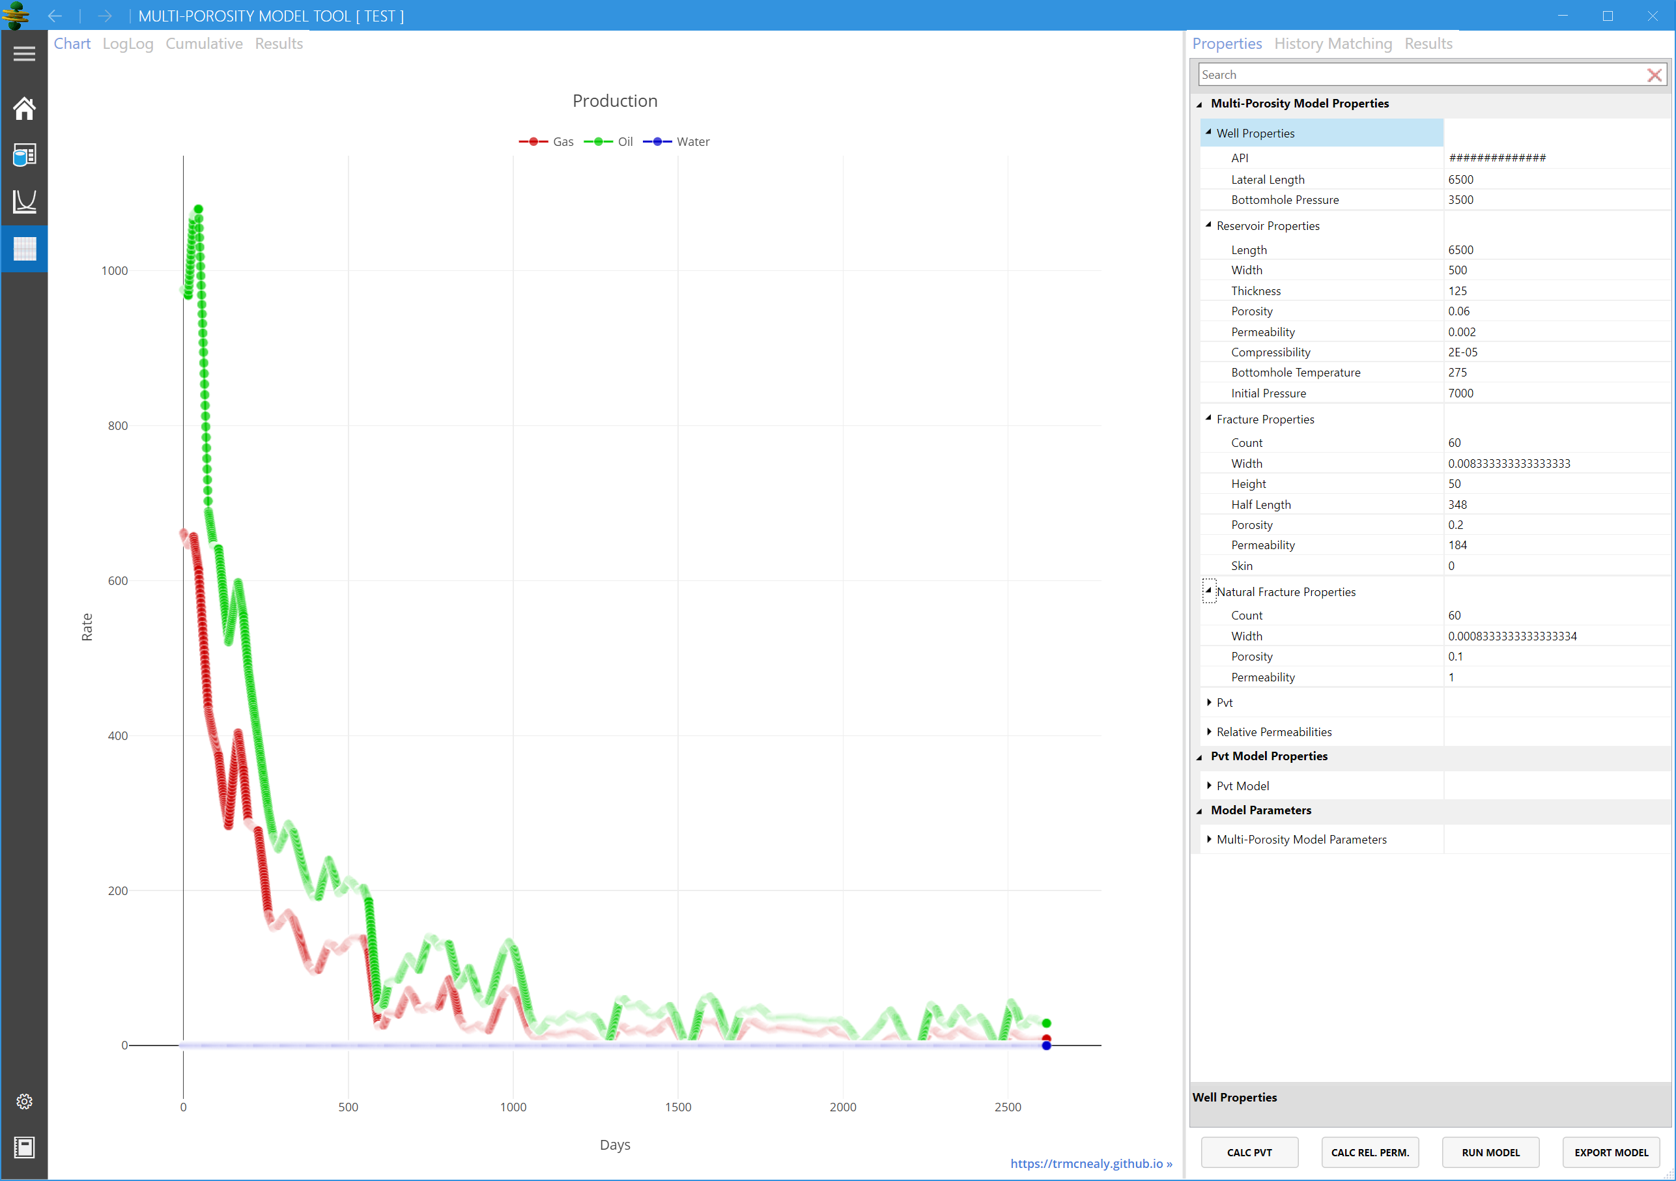
Task: Select the grid model sidebar icon
Action: 24,249
